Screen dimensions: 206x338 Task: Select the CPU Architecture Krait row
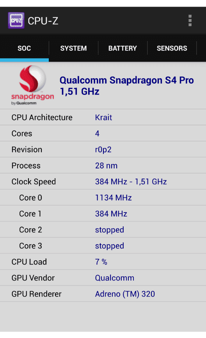coord(103,117)
